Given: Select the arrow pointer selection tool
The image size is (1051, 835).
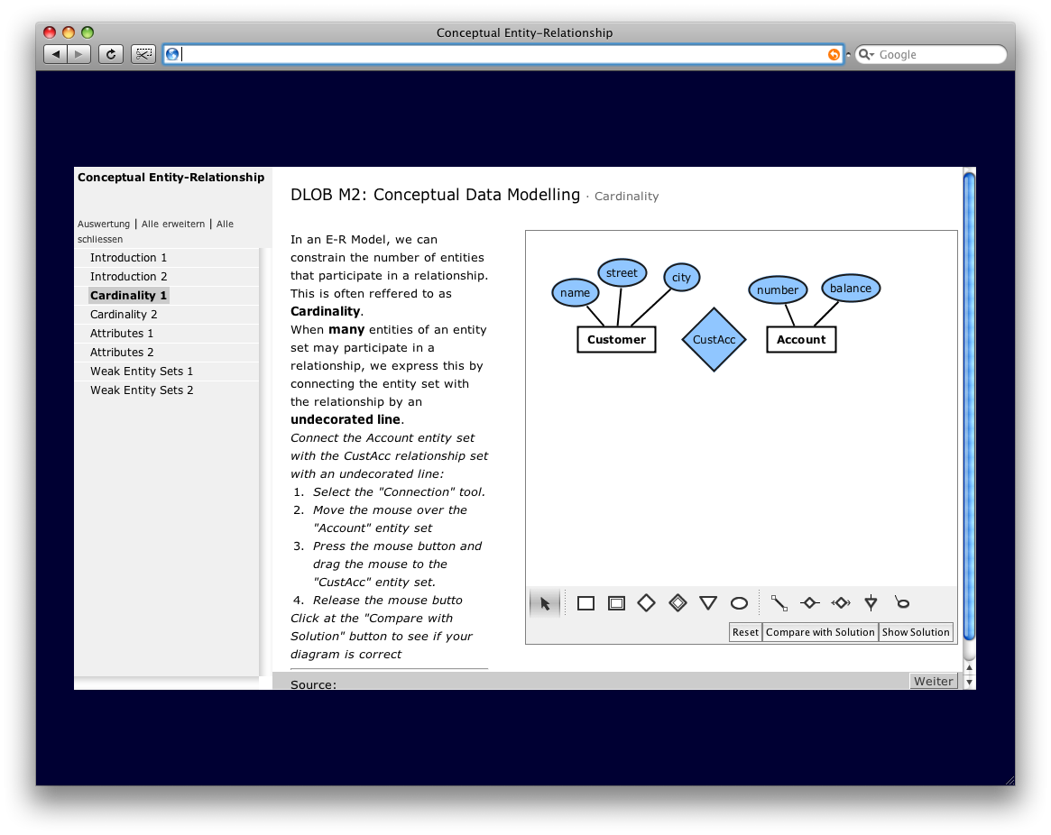Looking at the screenshot, I should coord(544,603).
